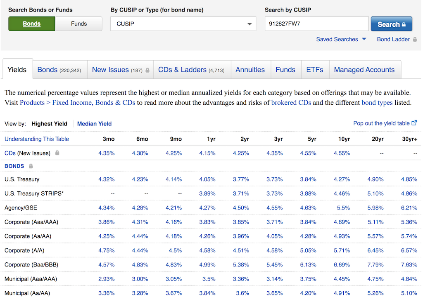
Task: Click the brokered CDs link
Action: [291, 103]
